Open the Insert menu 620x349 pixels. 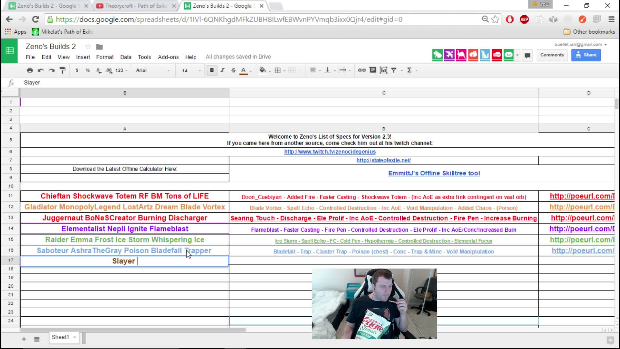click(x=83, y=57)
